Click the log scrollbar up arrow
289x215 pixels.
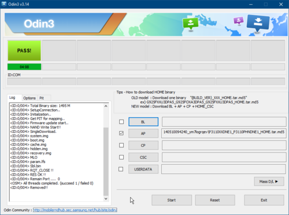(106, 106)
